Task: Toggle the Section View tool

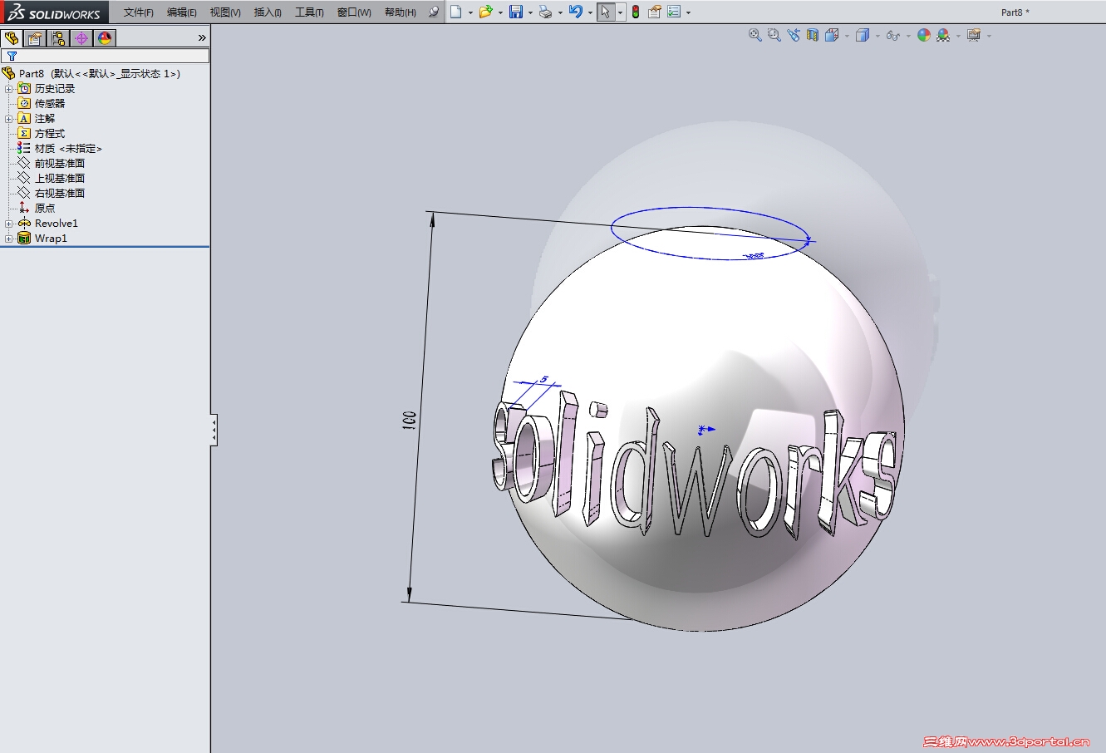Action: pos(813,35)
